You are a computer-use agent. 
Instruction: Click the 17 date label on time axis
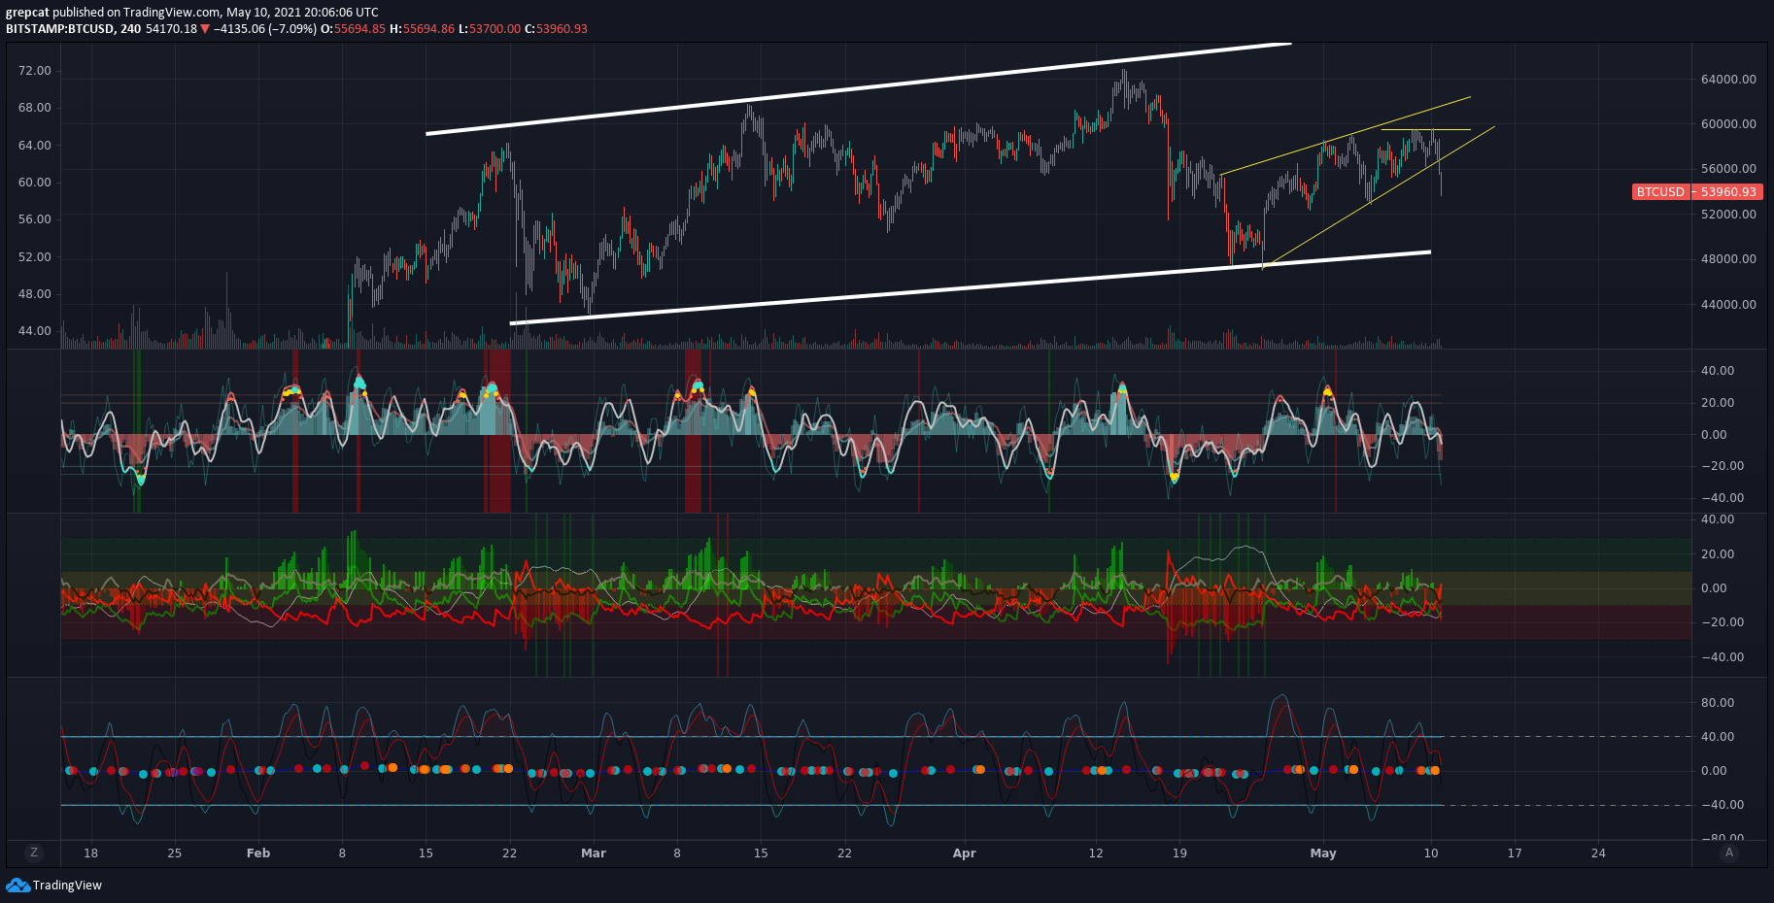click(x=1515, y=853)
